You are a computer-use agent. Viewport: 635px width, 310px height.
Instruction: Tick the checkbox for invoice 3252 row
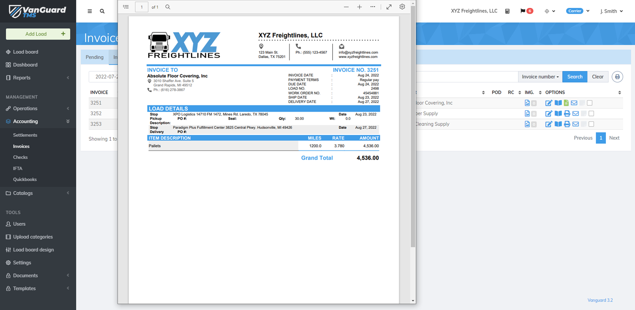coord(591,114)
